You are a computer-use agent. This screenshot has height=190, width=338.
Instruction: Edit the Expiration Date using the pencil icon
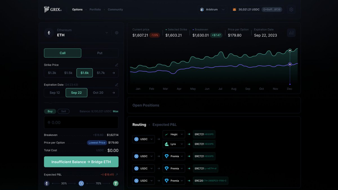[117, 85]
